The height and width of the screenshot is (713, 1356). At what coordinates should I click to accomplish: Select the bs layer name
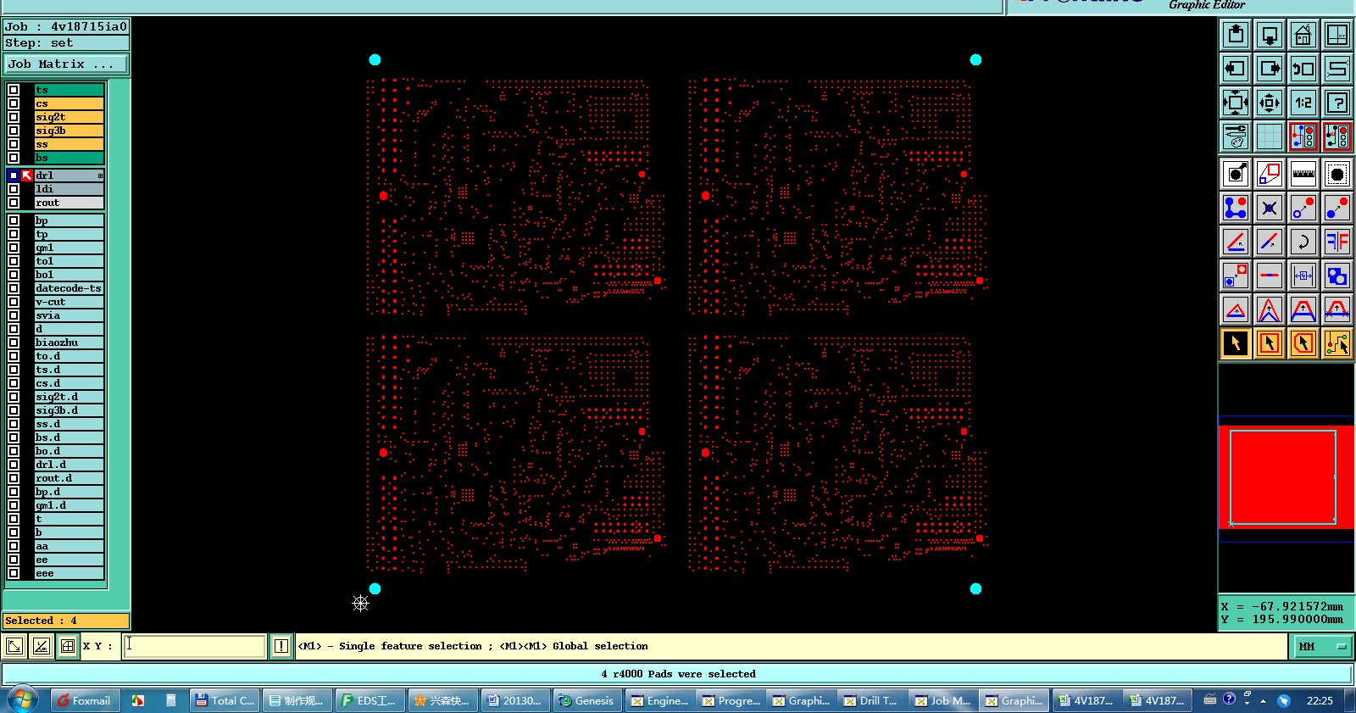point(69,158)
